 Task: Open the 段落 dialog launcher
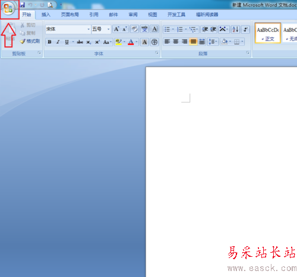click(248, 53)
